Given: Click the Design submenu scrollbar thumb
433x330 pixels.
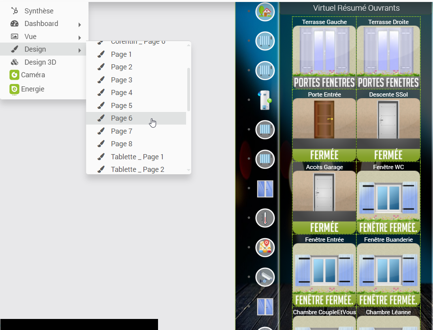Looking at the screenshot, I should point(188,89).
